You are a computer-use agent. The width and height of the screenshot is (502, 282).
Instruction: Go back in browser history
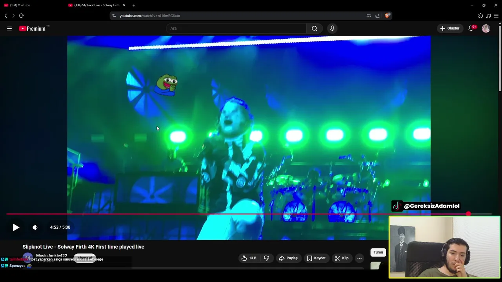pyautogui.click(x=5, y=16)
